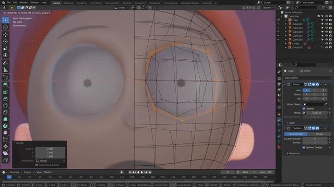Toggle Mirror Bisect Y button

[x=315, y=95]
